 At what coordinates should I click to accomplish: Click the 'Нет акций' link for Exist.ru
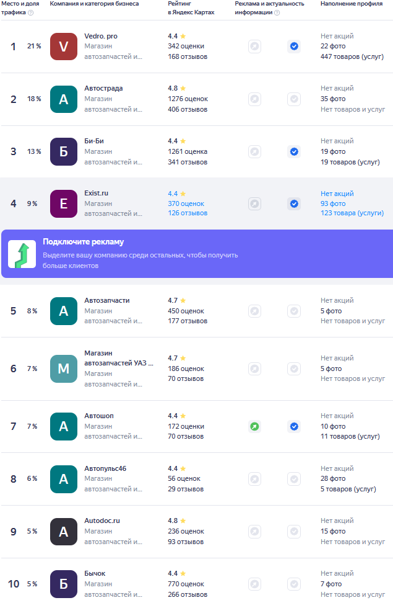click(337, 194)
